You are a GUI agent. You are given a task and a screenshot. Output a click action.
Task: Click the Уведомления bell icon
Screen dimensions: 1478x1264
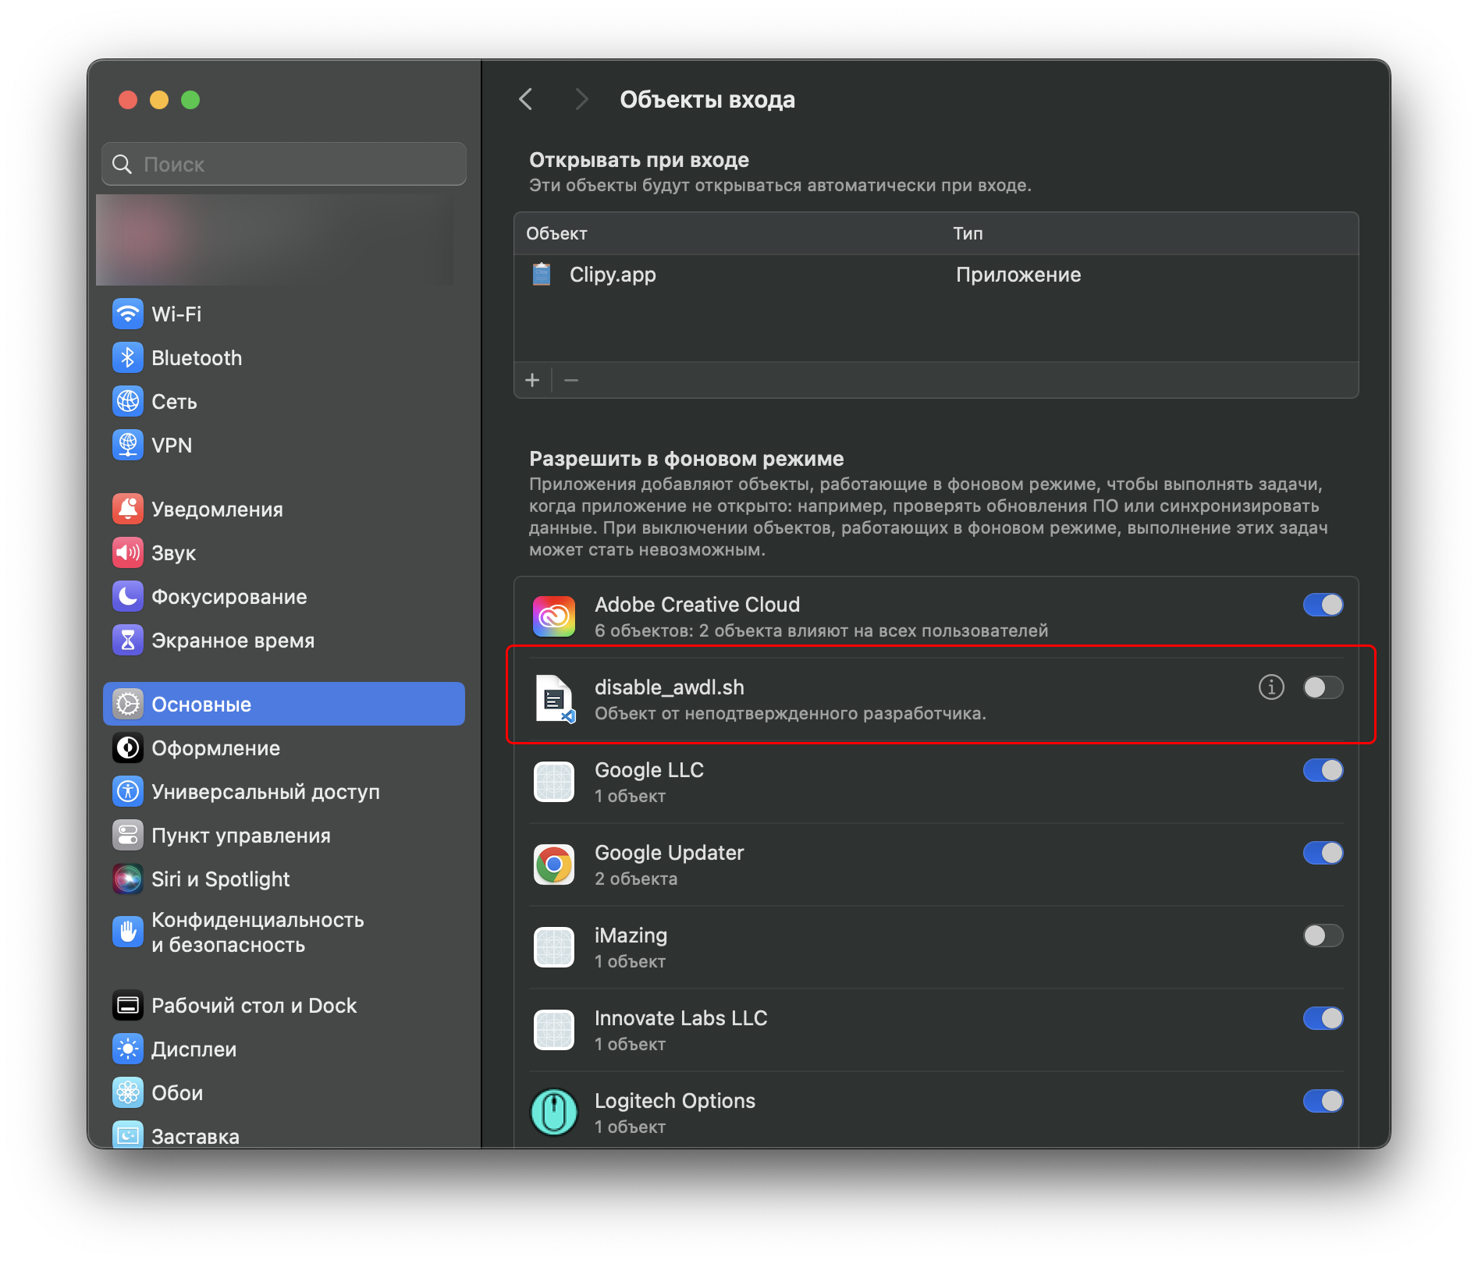coord(128,510)
